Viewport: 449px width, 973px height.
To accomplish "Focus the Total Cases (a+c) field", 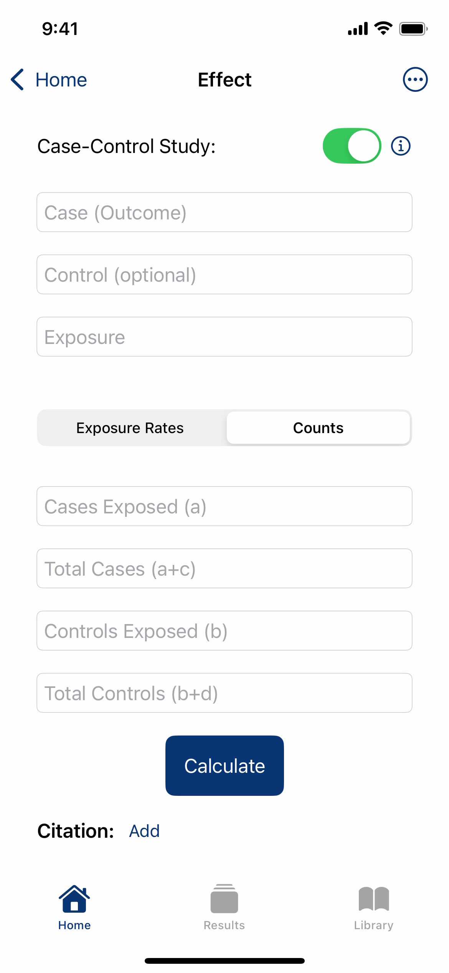I will click(x=225, y=568).
